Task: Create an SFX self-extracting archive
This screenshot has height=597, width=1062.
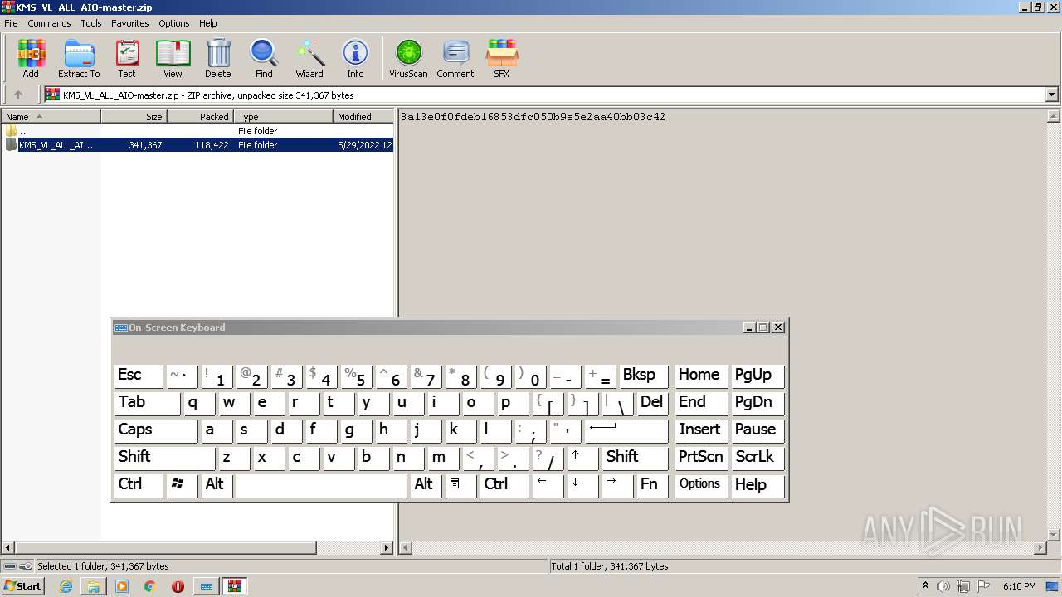Action: pos(502,58)
